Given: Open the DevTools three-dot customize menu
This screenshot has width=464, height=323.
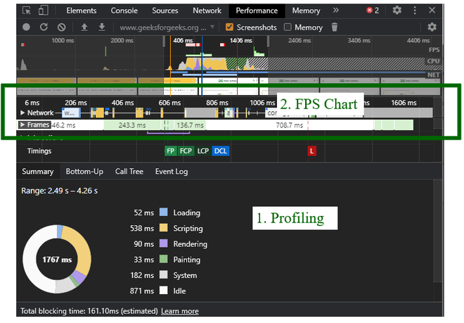Looking at the screenshot, I should [x=415, y=11].
